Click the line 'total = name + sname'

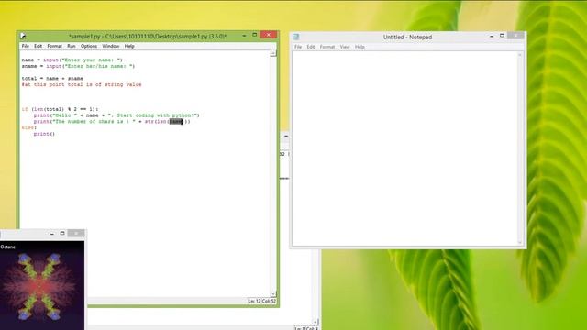pyautogui.click(x=52, y=79)
